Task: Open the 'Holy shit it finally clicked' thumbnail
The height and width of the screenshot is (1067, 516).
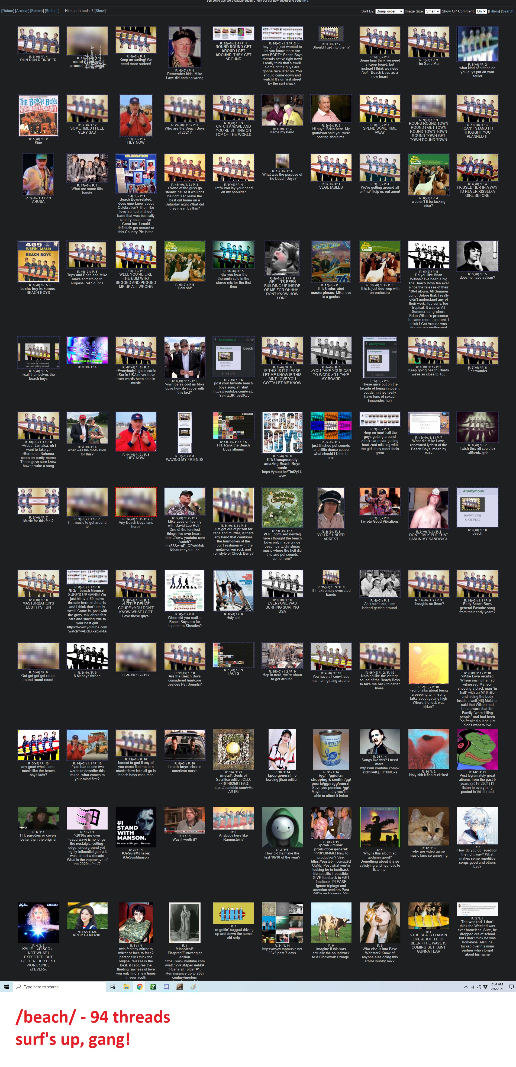Action: coord(429,749)
